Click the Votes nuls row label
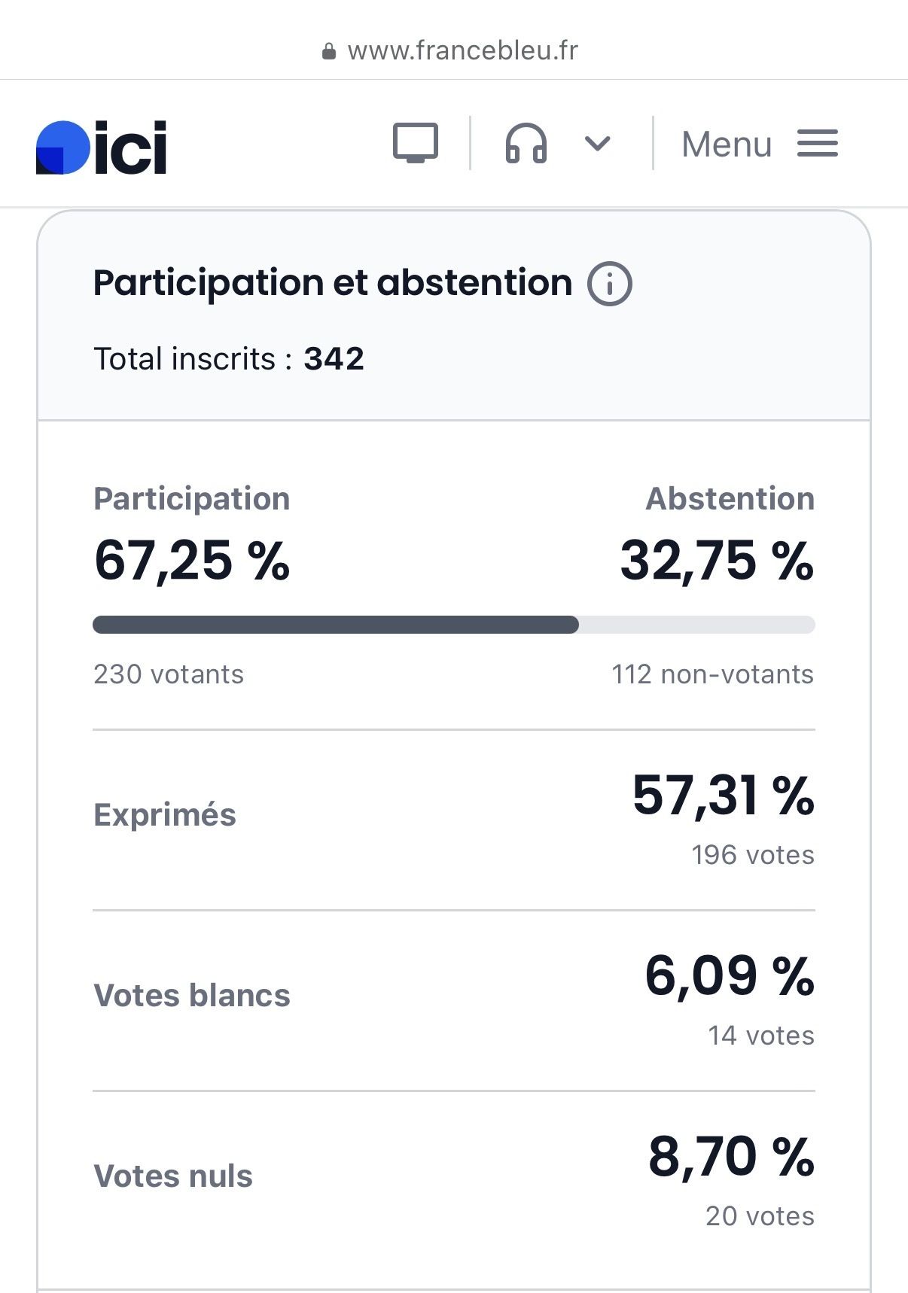The width and height of the screenshot is (908, 1293). [172, 1176]
